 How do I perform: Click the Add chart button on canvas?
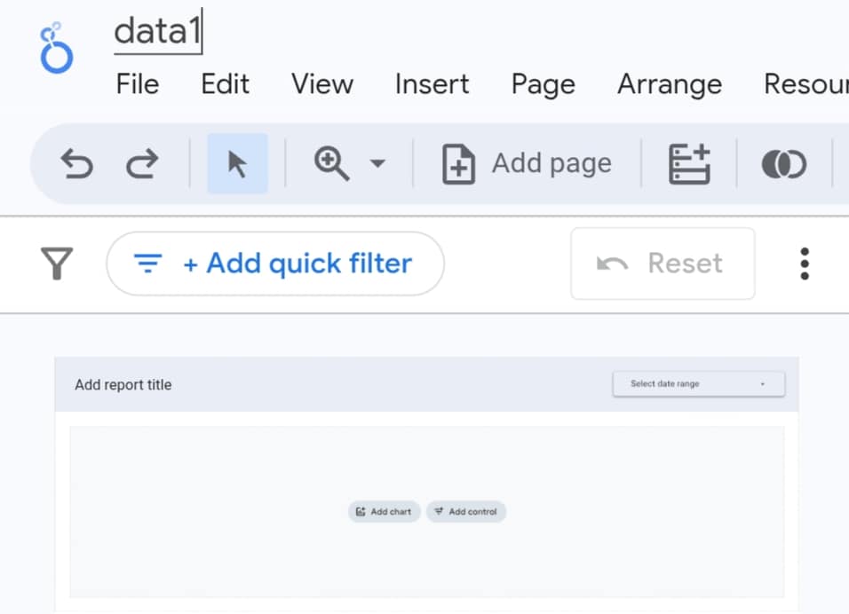coord(384,512)
